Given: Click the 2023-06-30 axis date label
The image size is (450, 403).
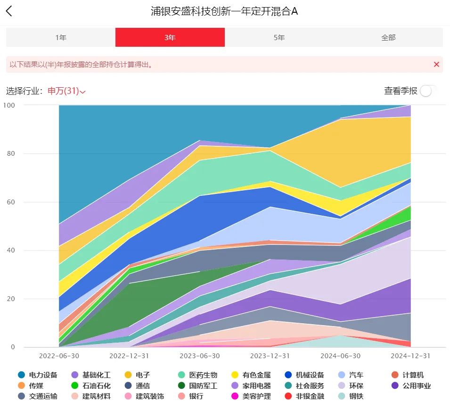Looking at the screenshot, I should pyautogui.click(x=200, y=356).
